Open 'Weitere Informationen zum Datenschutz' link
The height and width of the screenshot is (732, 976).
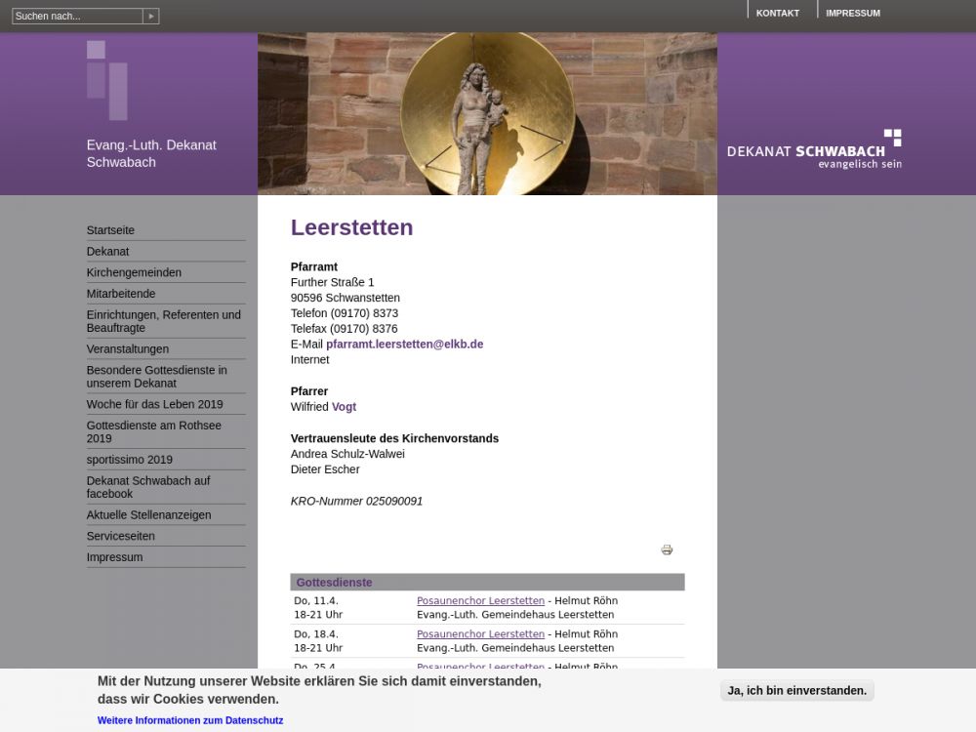pos(190,720)
